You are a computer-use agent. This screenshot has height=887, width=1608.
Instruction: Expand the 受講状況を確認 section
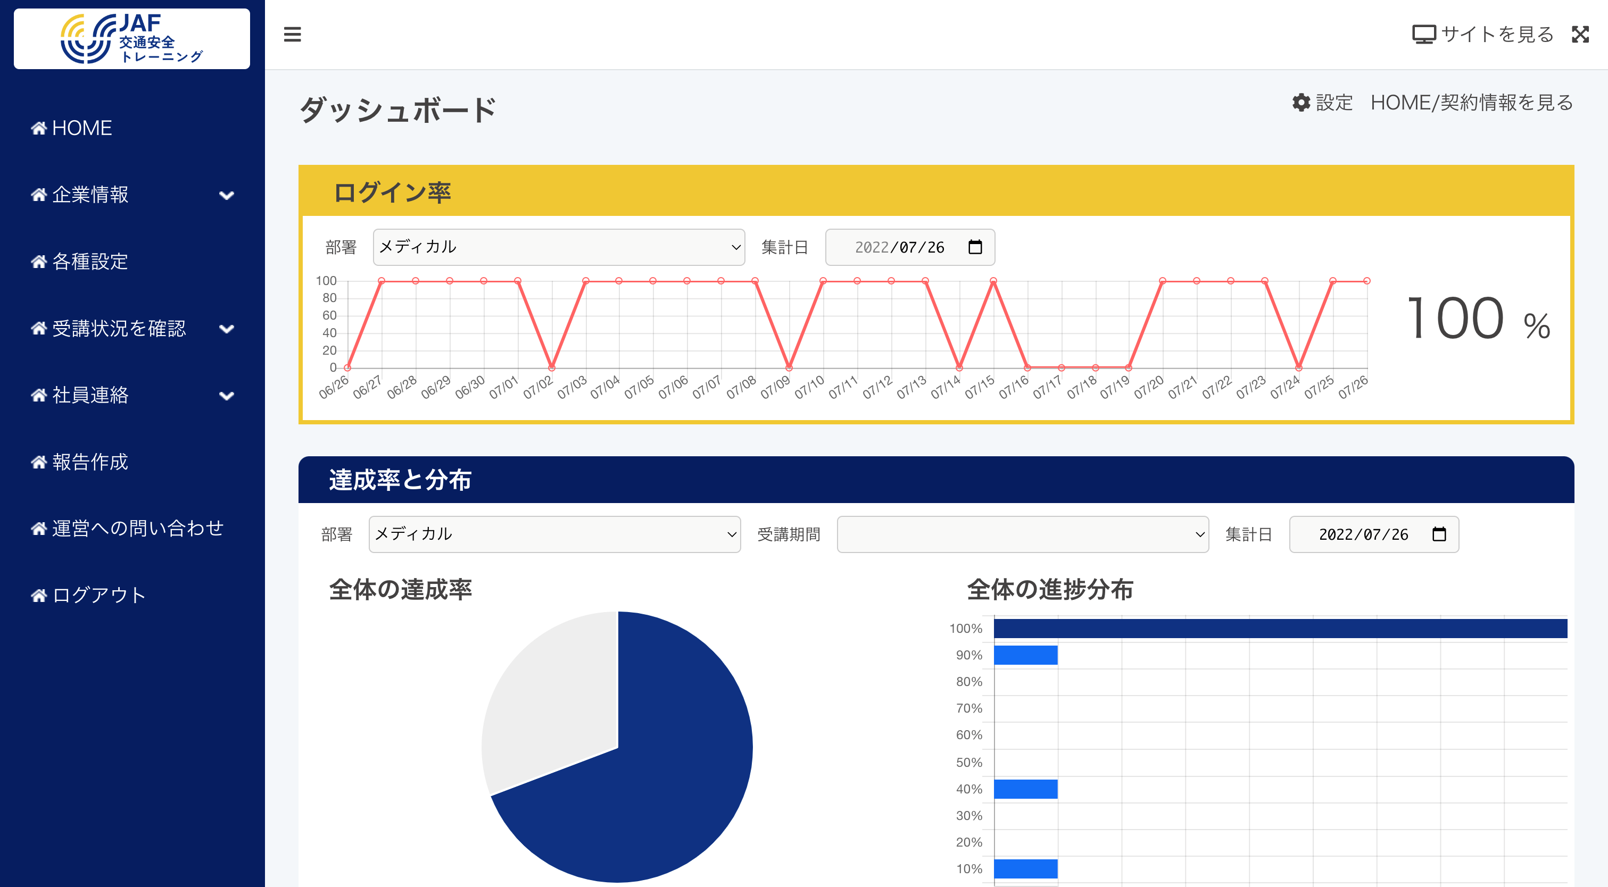pyautogui.click(x=227, y=329)
